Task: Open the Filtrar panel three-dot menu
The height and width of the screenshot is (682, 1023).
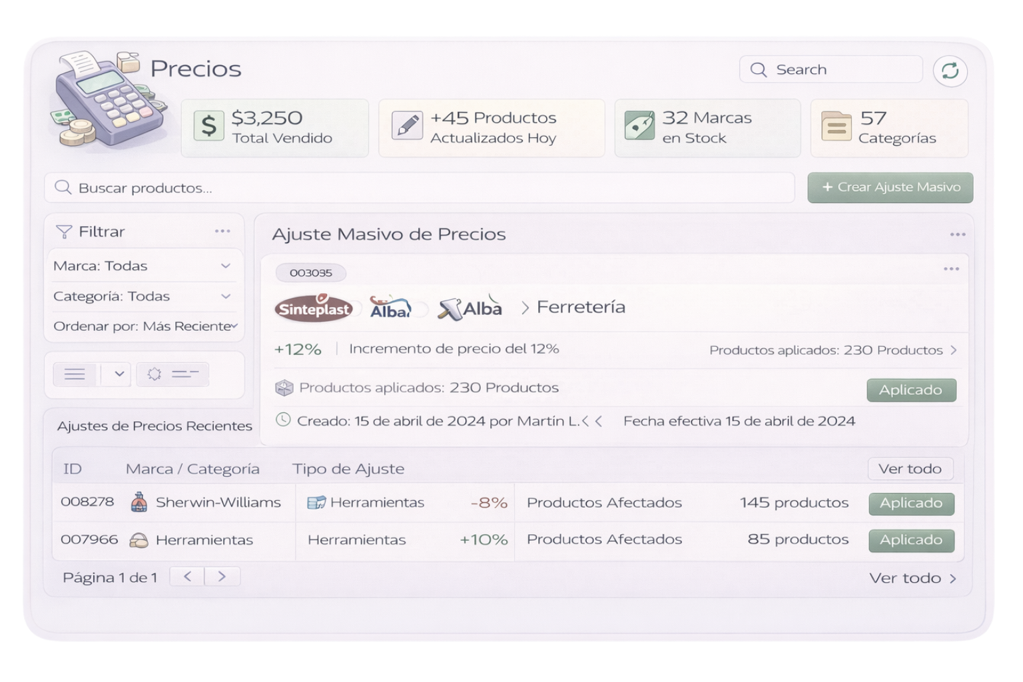Action: pyautogui.click(x=222, y=231)
